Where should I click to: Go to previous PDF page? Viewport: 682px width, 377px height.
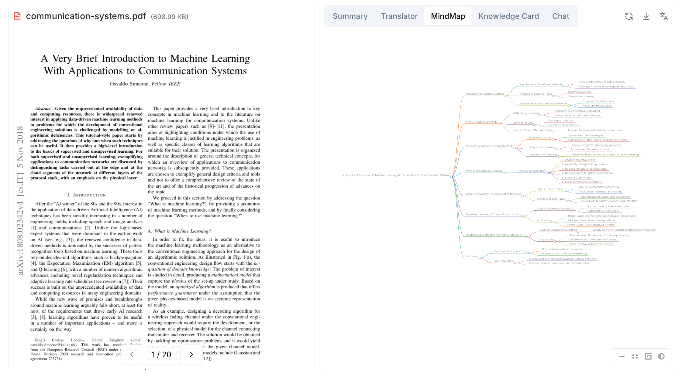pos(132,354)
